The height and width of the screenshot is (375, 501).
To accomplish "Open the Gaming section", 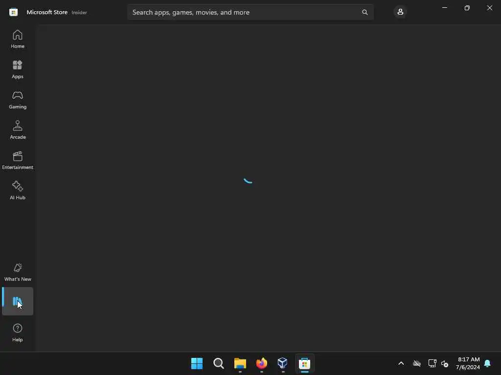I will [18, 100].
